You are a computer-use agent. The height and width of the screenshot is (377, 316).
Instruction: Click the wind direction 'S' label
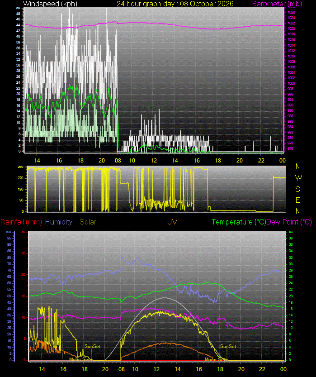(x=298, y=189)
